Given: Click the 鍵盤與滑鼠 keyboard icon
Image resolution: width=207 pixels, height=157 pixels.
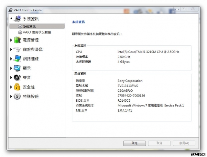Looking at the screenshot, I should click(17, 49).
